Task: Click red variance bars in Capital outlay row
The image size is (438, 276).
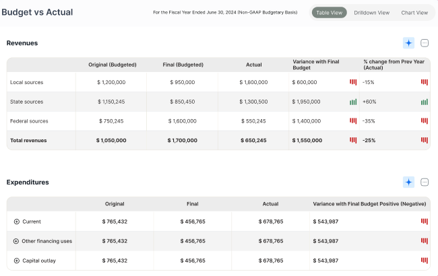Action: pos(424,261)
